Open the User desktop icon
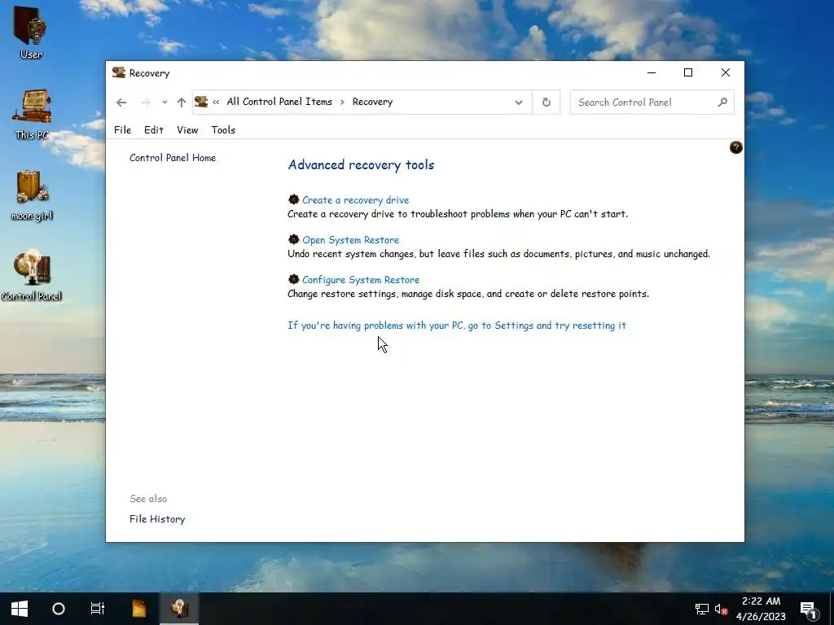This screenshot has height=625, width=834. [31, 32]
